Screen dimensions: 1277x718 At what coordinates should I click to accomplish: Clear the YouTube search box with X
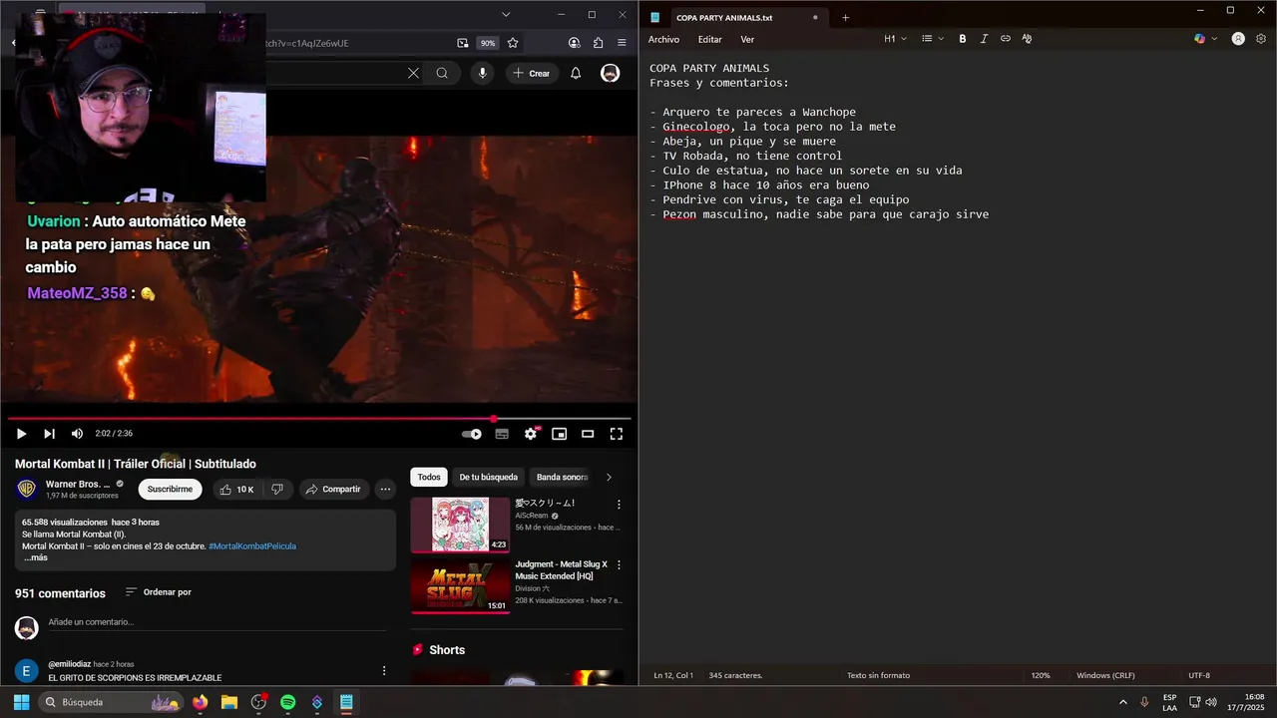tap(413, 73)
